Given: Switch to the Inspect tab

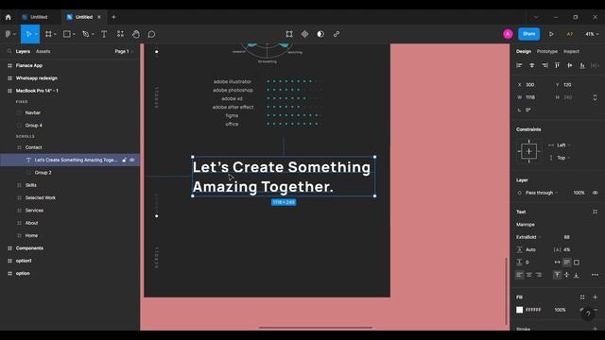Looking at the screenshot, I should coord(571,51).
